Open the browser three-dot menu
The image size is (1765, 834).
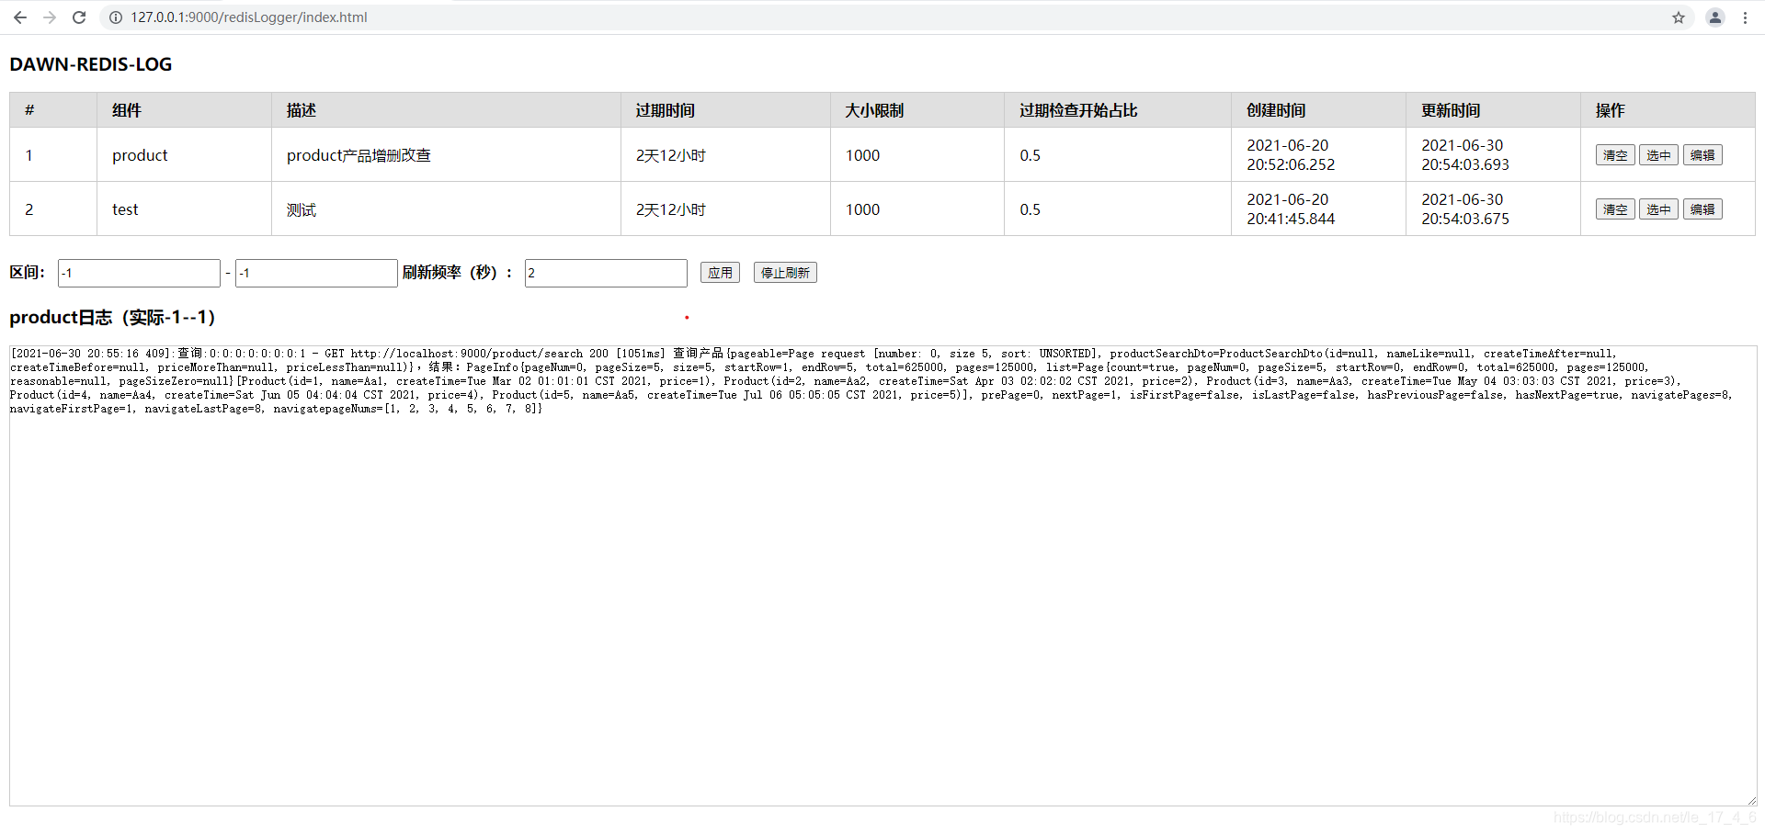[1745, 17]
